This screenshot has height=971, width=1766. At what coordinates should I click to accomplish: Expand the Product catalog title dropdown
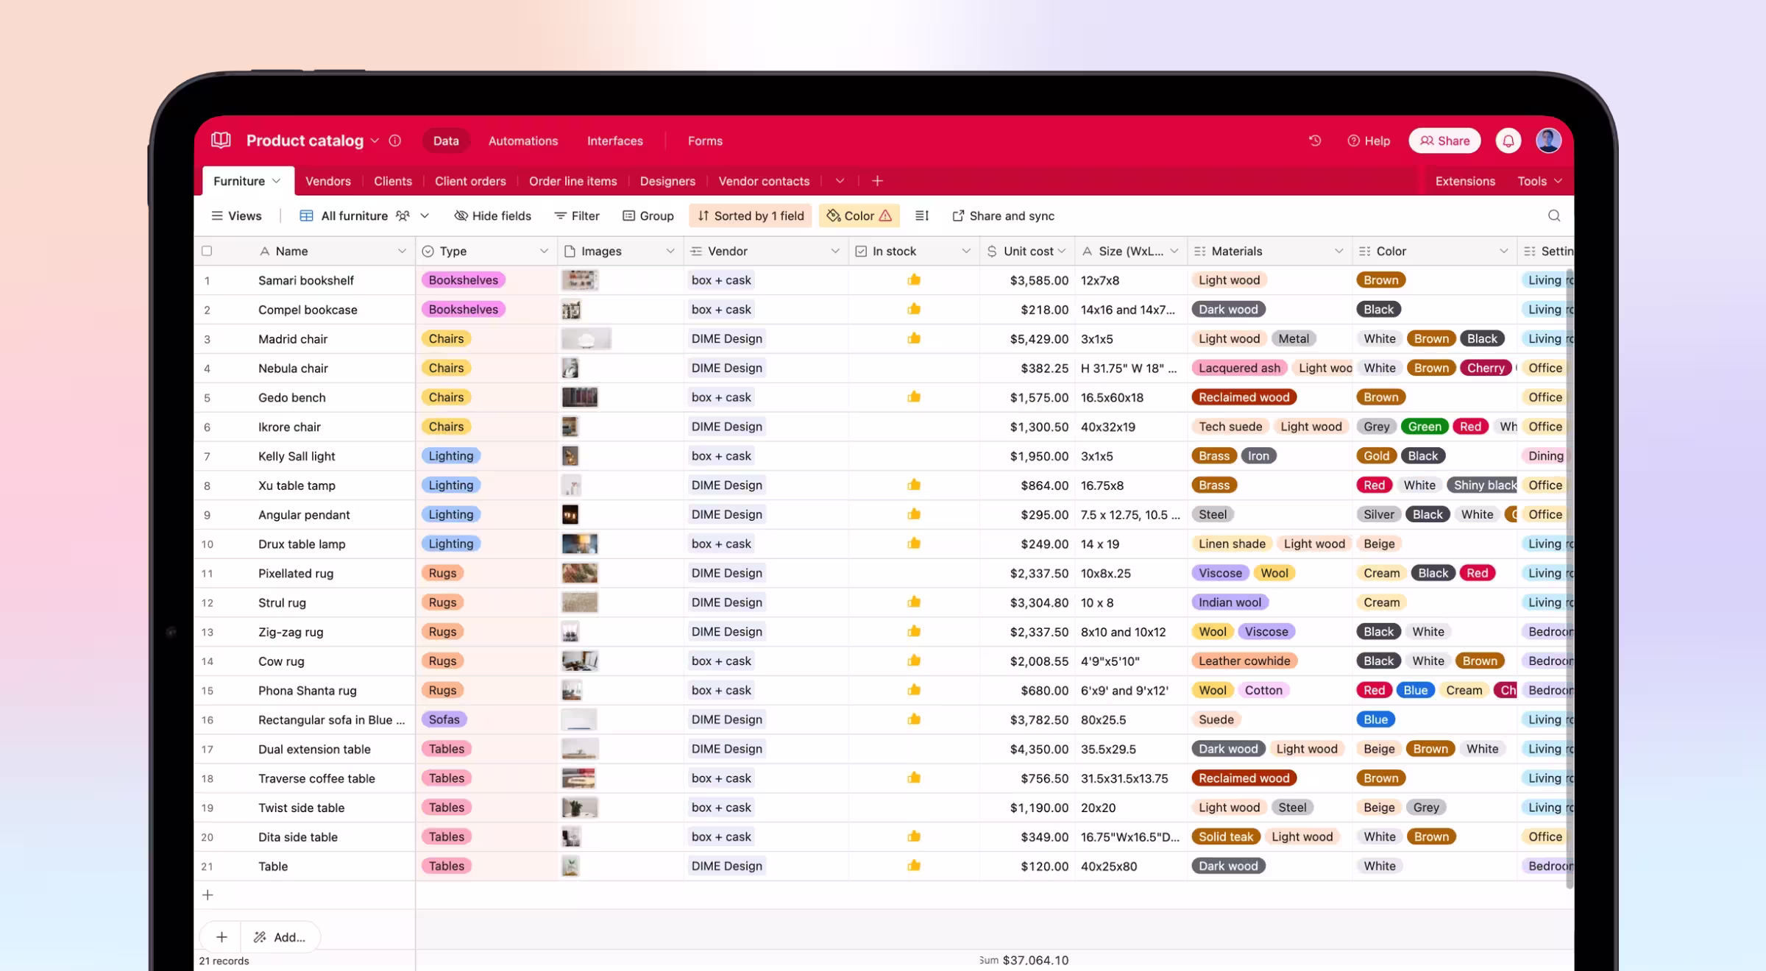[375, 141]
